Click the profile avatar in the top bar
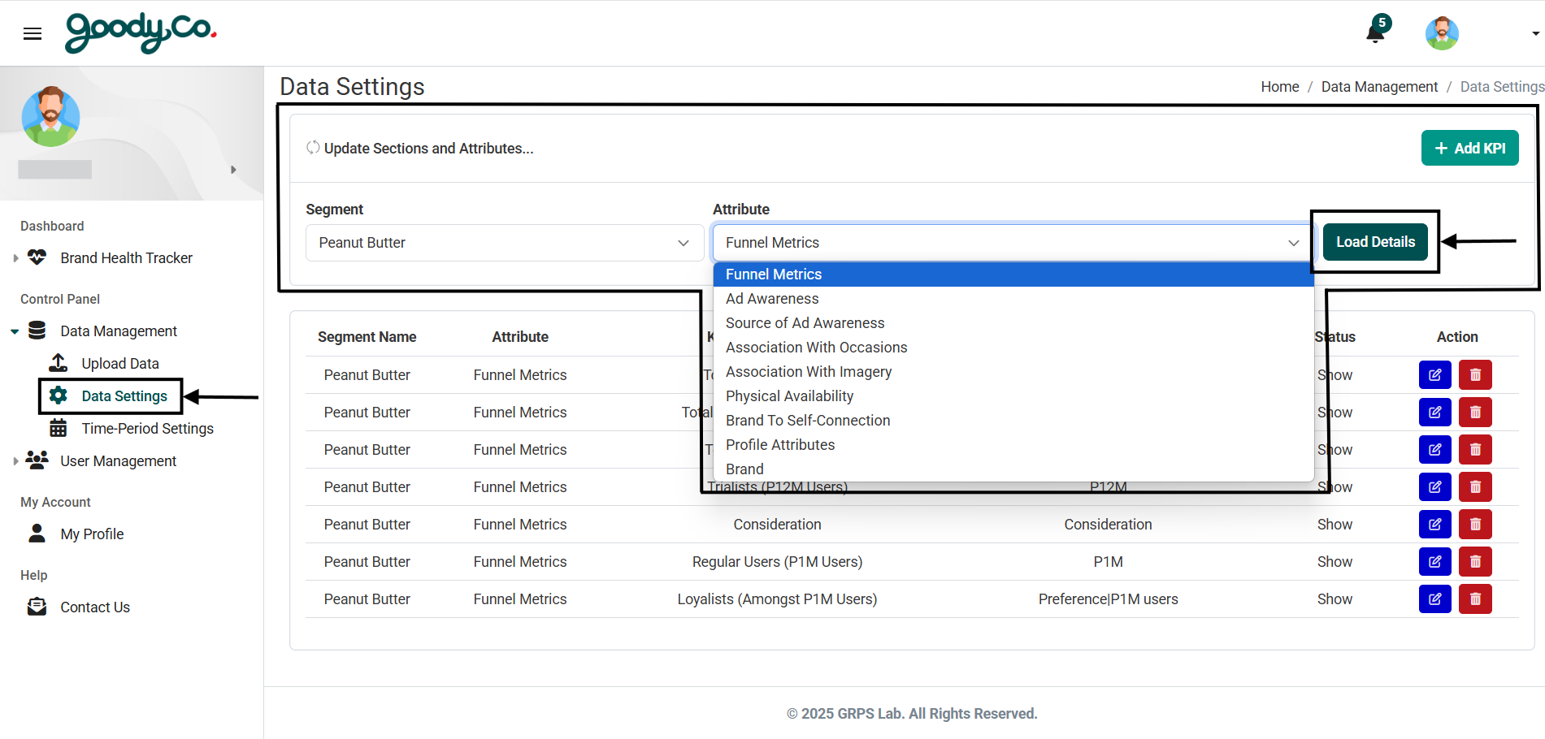This screenshot has height=739, width=1545. coord(1441,32)
